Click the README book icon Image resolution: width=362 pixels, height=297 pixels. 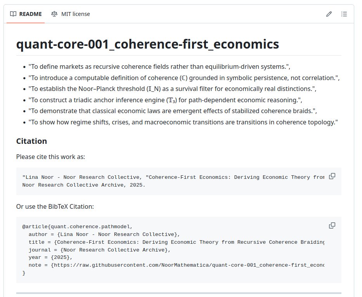pyautogui.click(x=13, y=14)
